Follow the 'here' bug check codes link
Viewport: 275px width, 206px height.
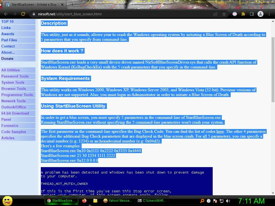[x=220, y=131]
